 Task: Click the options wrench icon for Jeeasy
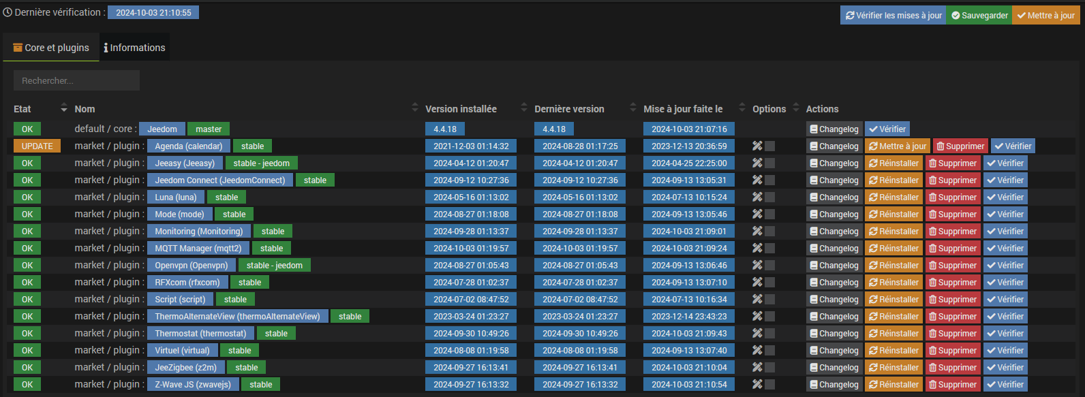(757, 163)
